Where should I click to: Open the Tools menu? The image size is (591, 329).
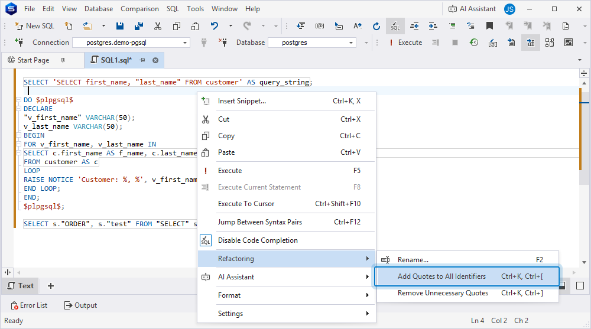(x=195, y=9)
